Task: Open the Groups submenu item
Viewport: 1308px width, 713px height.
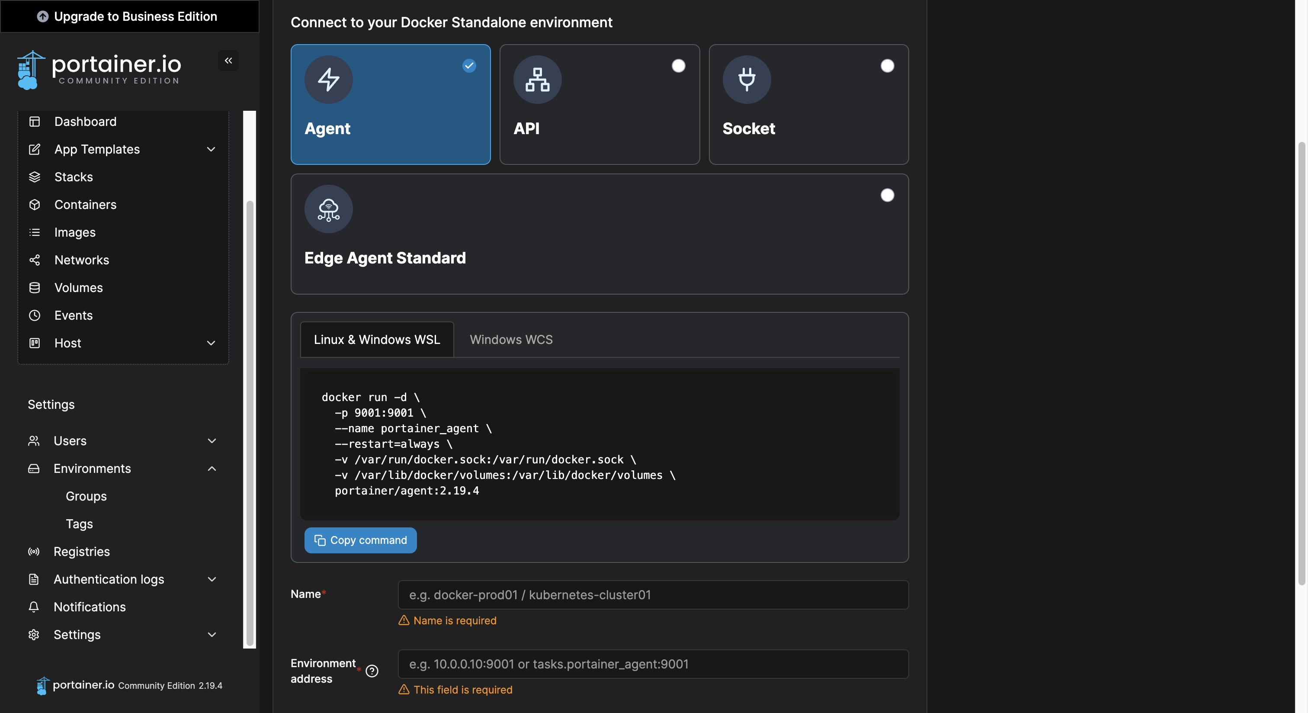Action: tap(87, 497)
